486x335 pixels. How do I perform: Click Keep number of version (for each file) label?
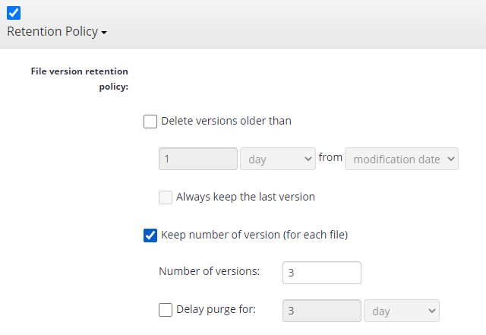click(x=254, y=235)
